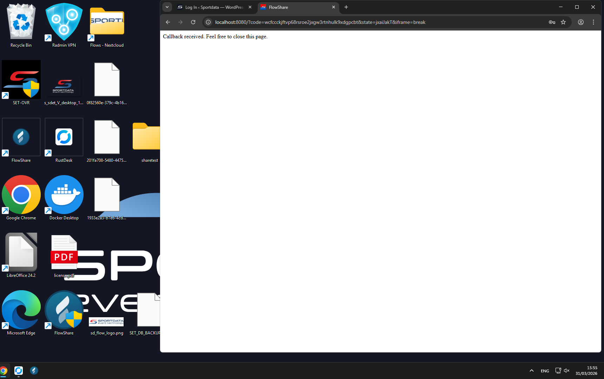Close the FlowShare browser tab

(x=334, y=7)
